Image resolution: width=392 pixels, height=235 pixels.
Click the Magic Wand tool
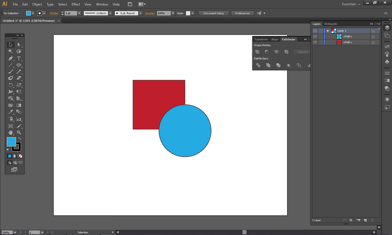(x=10, y=51)
